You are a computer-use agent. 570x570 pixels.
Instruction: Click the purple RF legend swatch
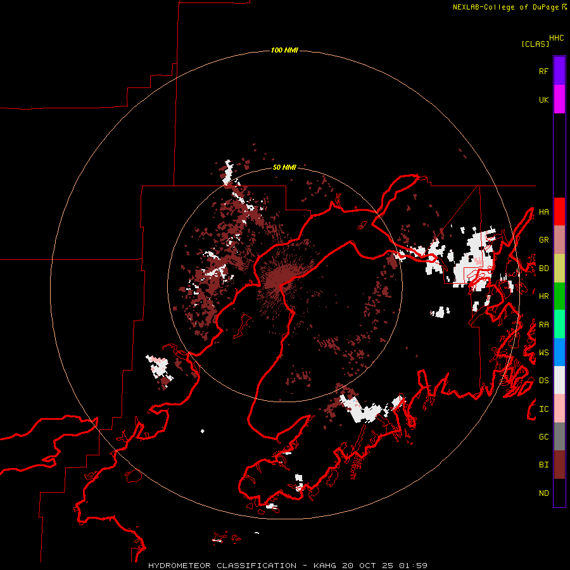tap(559, 70)
